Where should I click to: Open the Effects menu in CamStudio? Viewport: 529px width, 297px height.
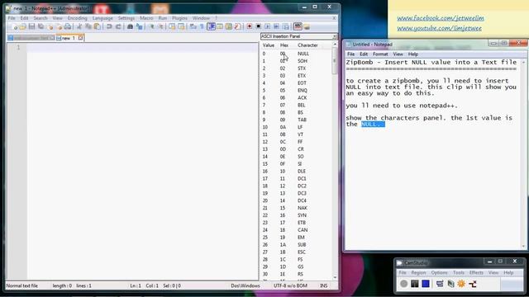coord(476,273)
